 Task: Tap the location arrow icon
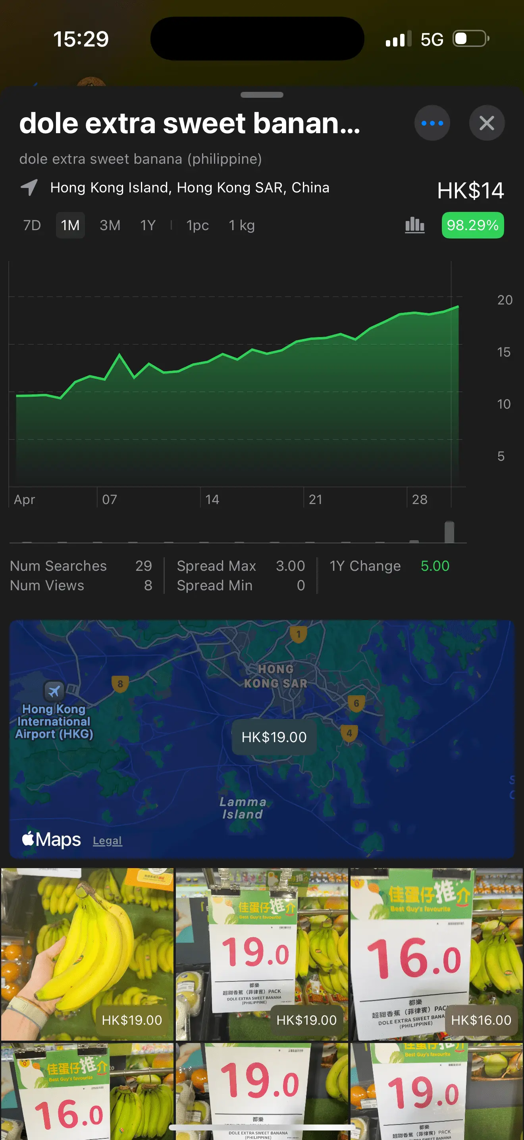click(x=29, y=188)
